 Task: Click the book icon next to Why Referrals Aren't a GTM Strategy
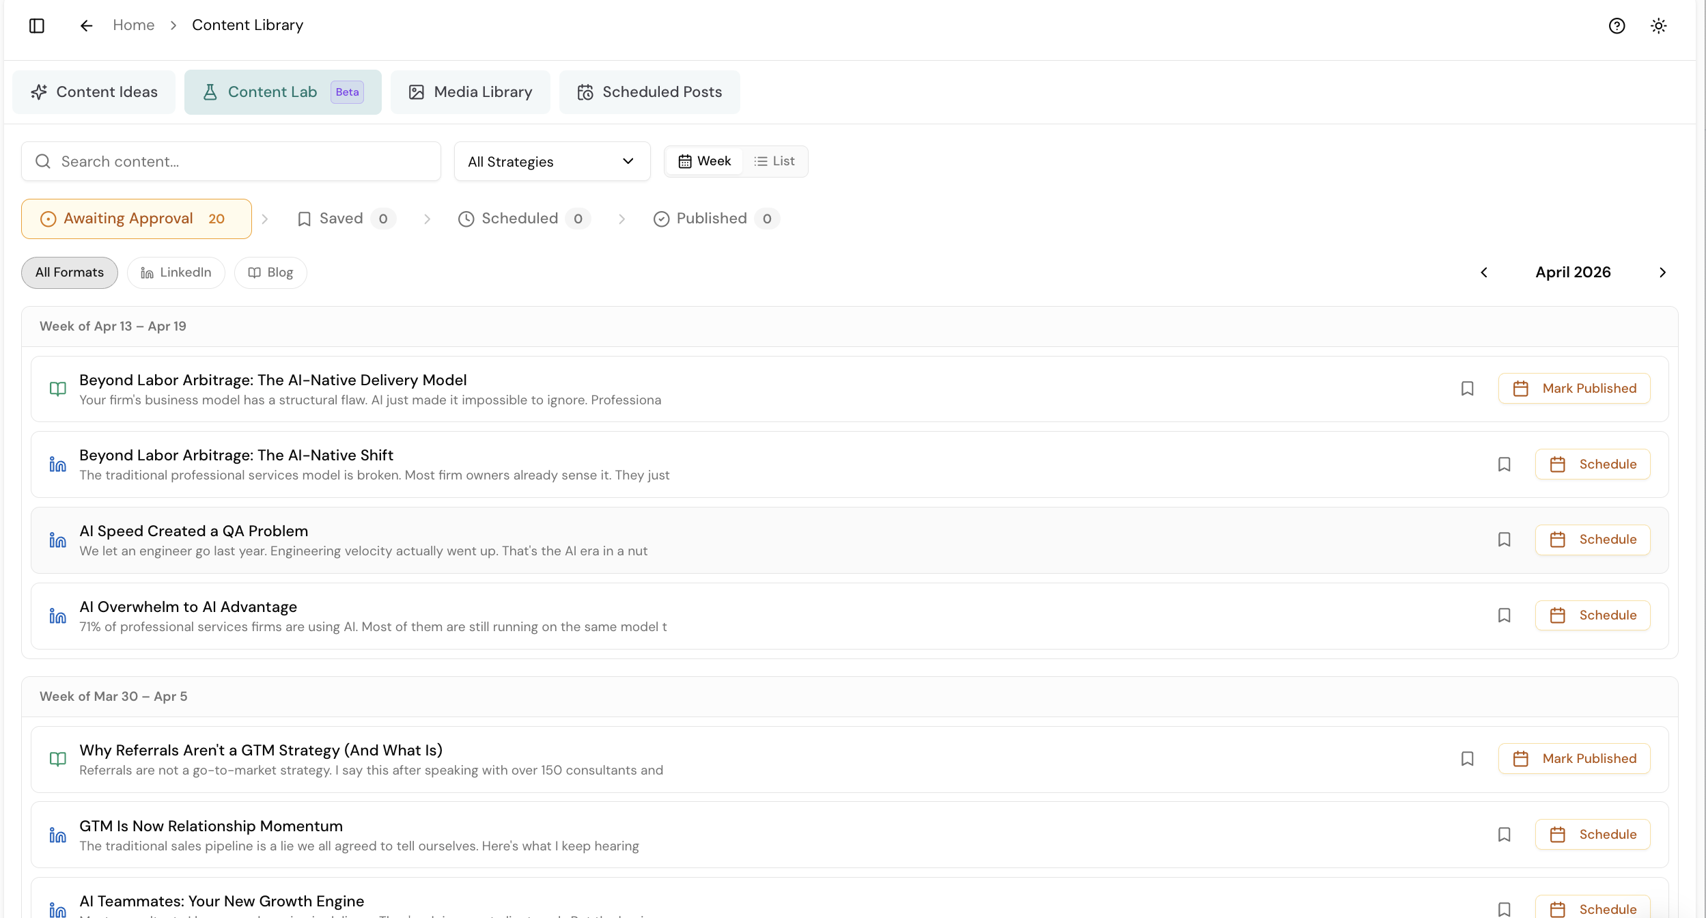point(58,759)
